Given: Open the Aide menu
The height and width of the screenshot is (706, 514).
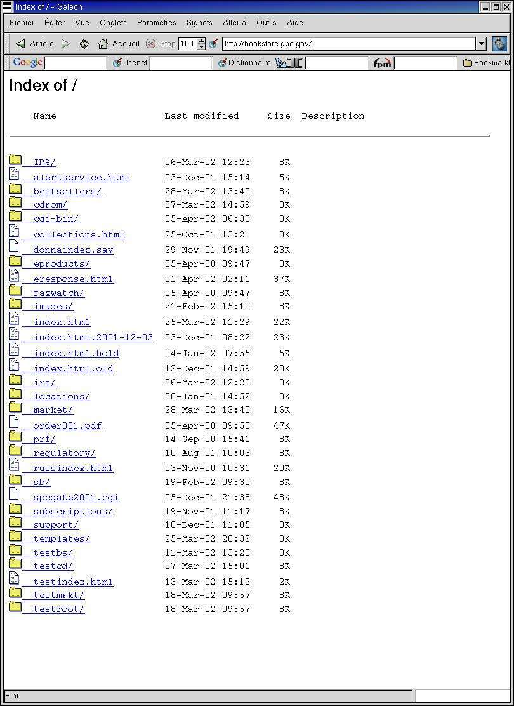Looking at the screenshot, I should coord(295,22).
